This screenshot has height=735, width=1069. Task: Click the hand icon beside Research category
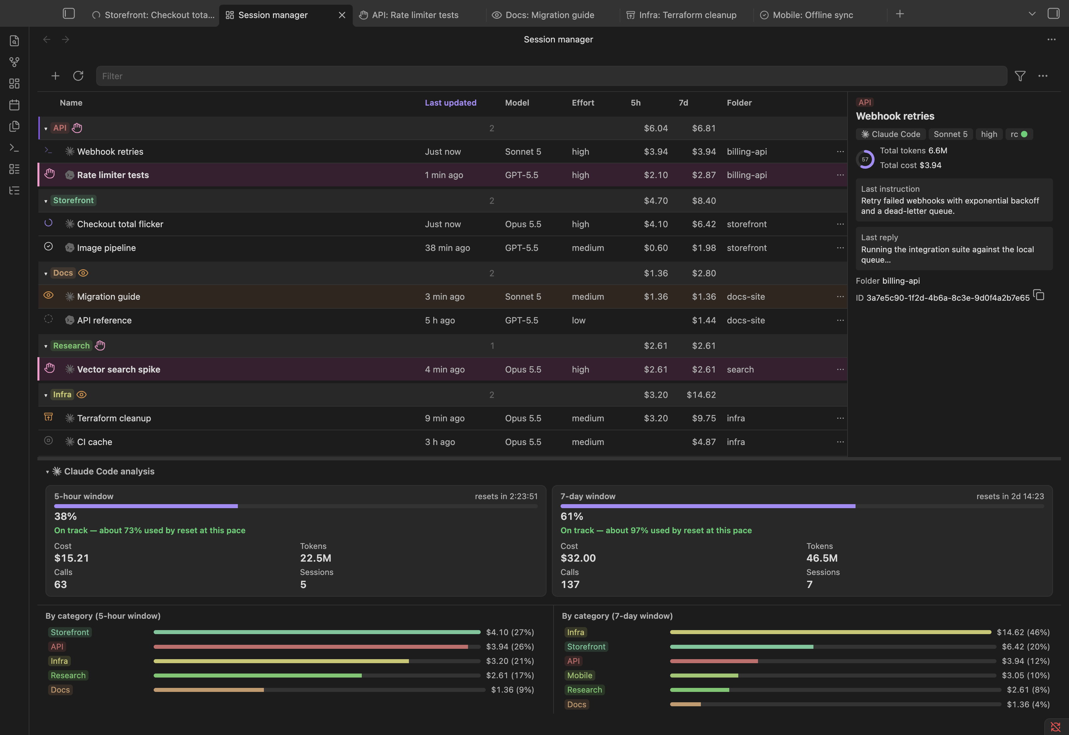[100, 345]
